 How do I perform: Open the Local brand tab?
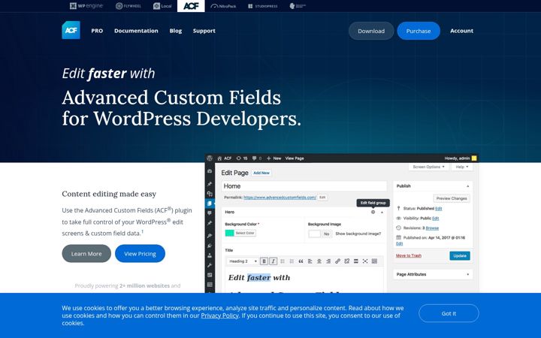pos(162,6)
